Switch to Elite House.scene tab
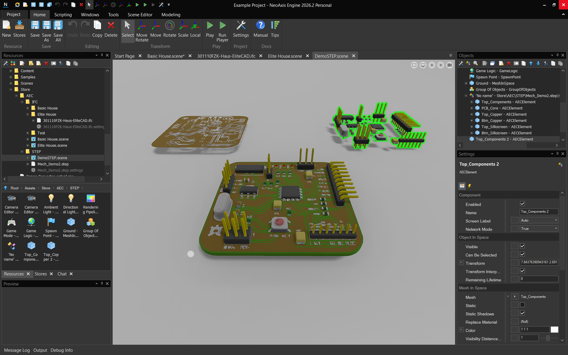 285,56
